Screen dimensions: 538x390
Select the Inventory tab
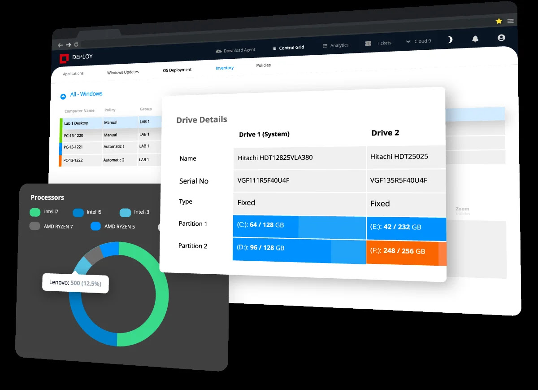click(225, 68)
